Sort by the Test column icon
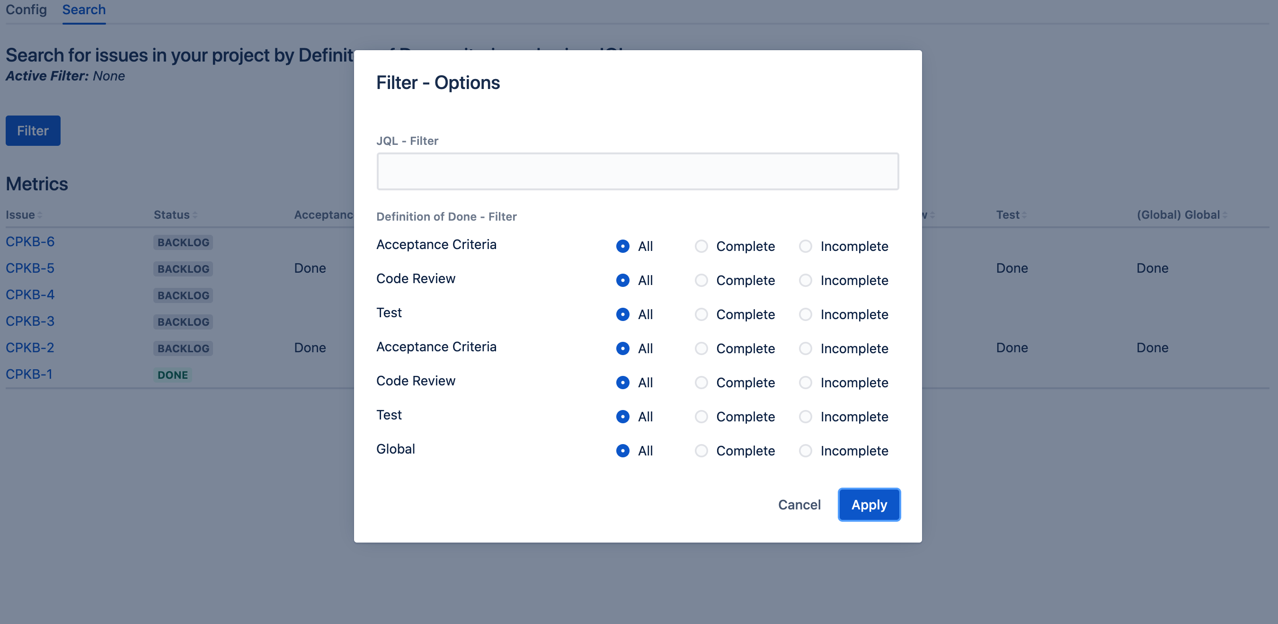 click(1024, 215)
